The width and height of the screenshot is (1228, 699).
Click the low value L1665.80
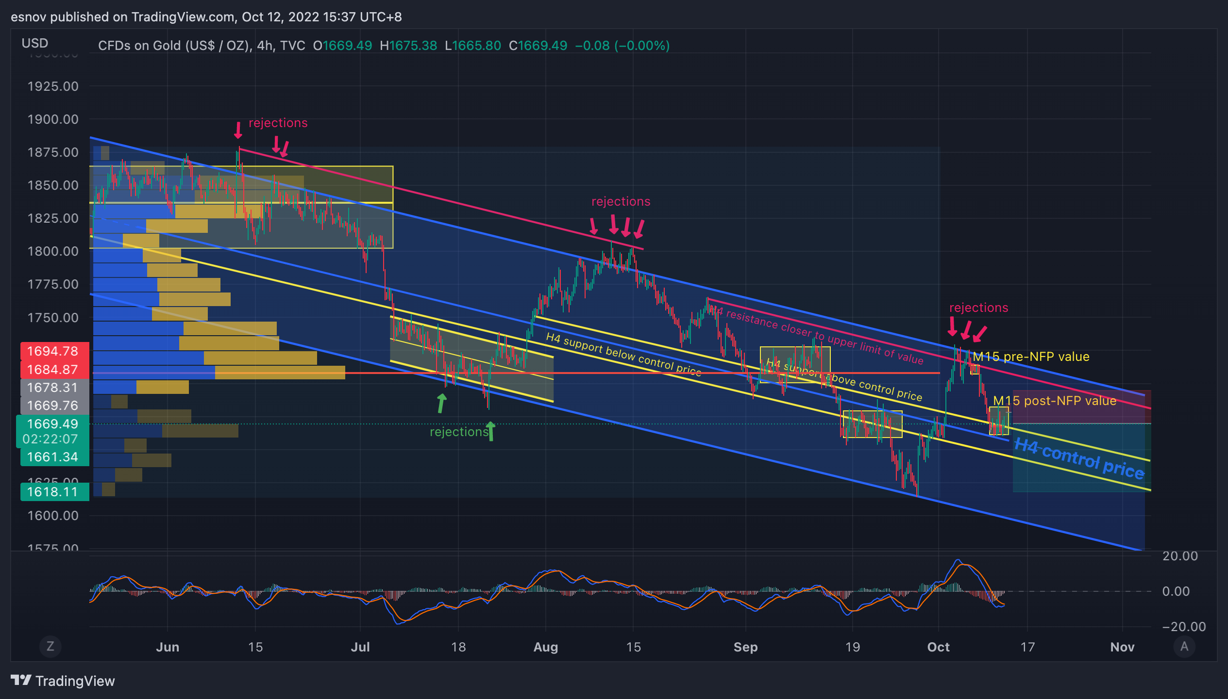pos(473,46)
